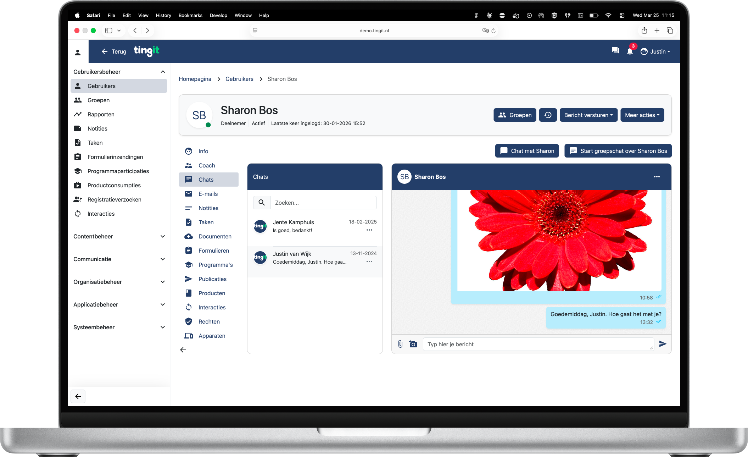Open the Programma's tab
The image size is (748, 457).
click(x=209, y=265)
